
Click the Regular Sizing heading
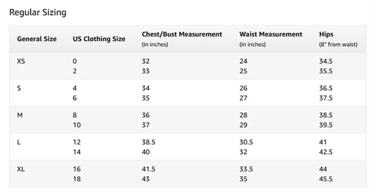38,13
